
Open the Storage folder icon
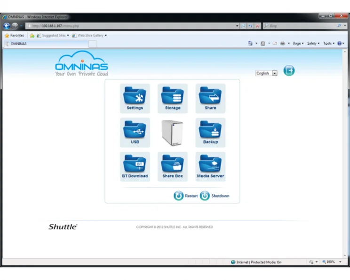(x=173, y=98)
